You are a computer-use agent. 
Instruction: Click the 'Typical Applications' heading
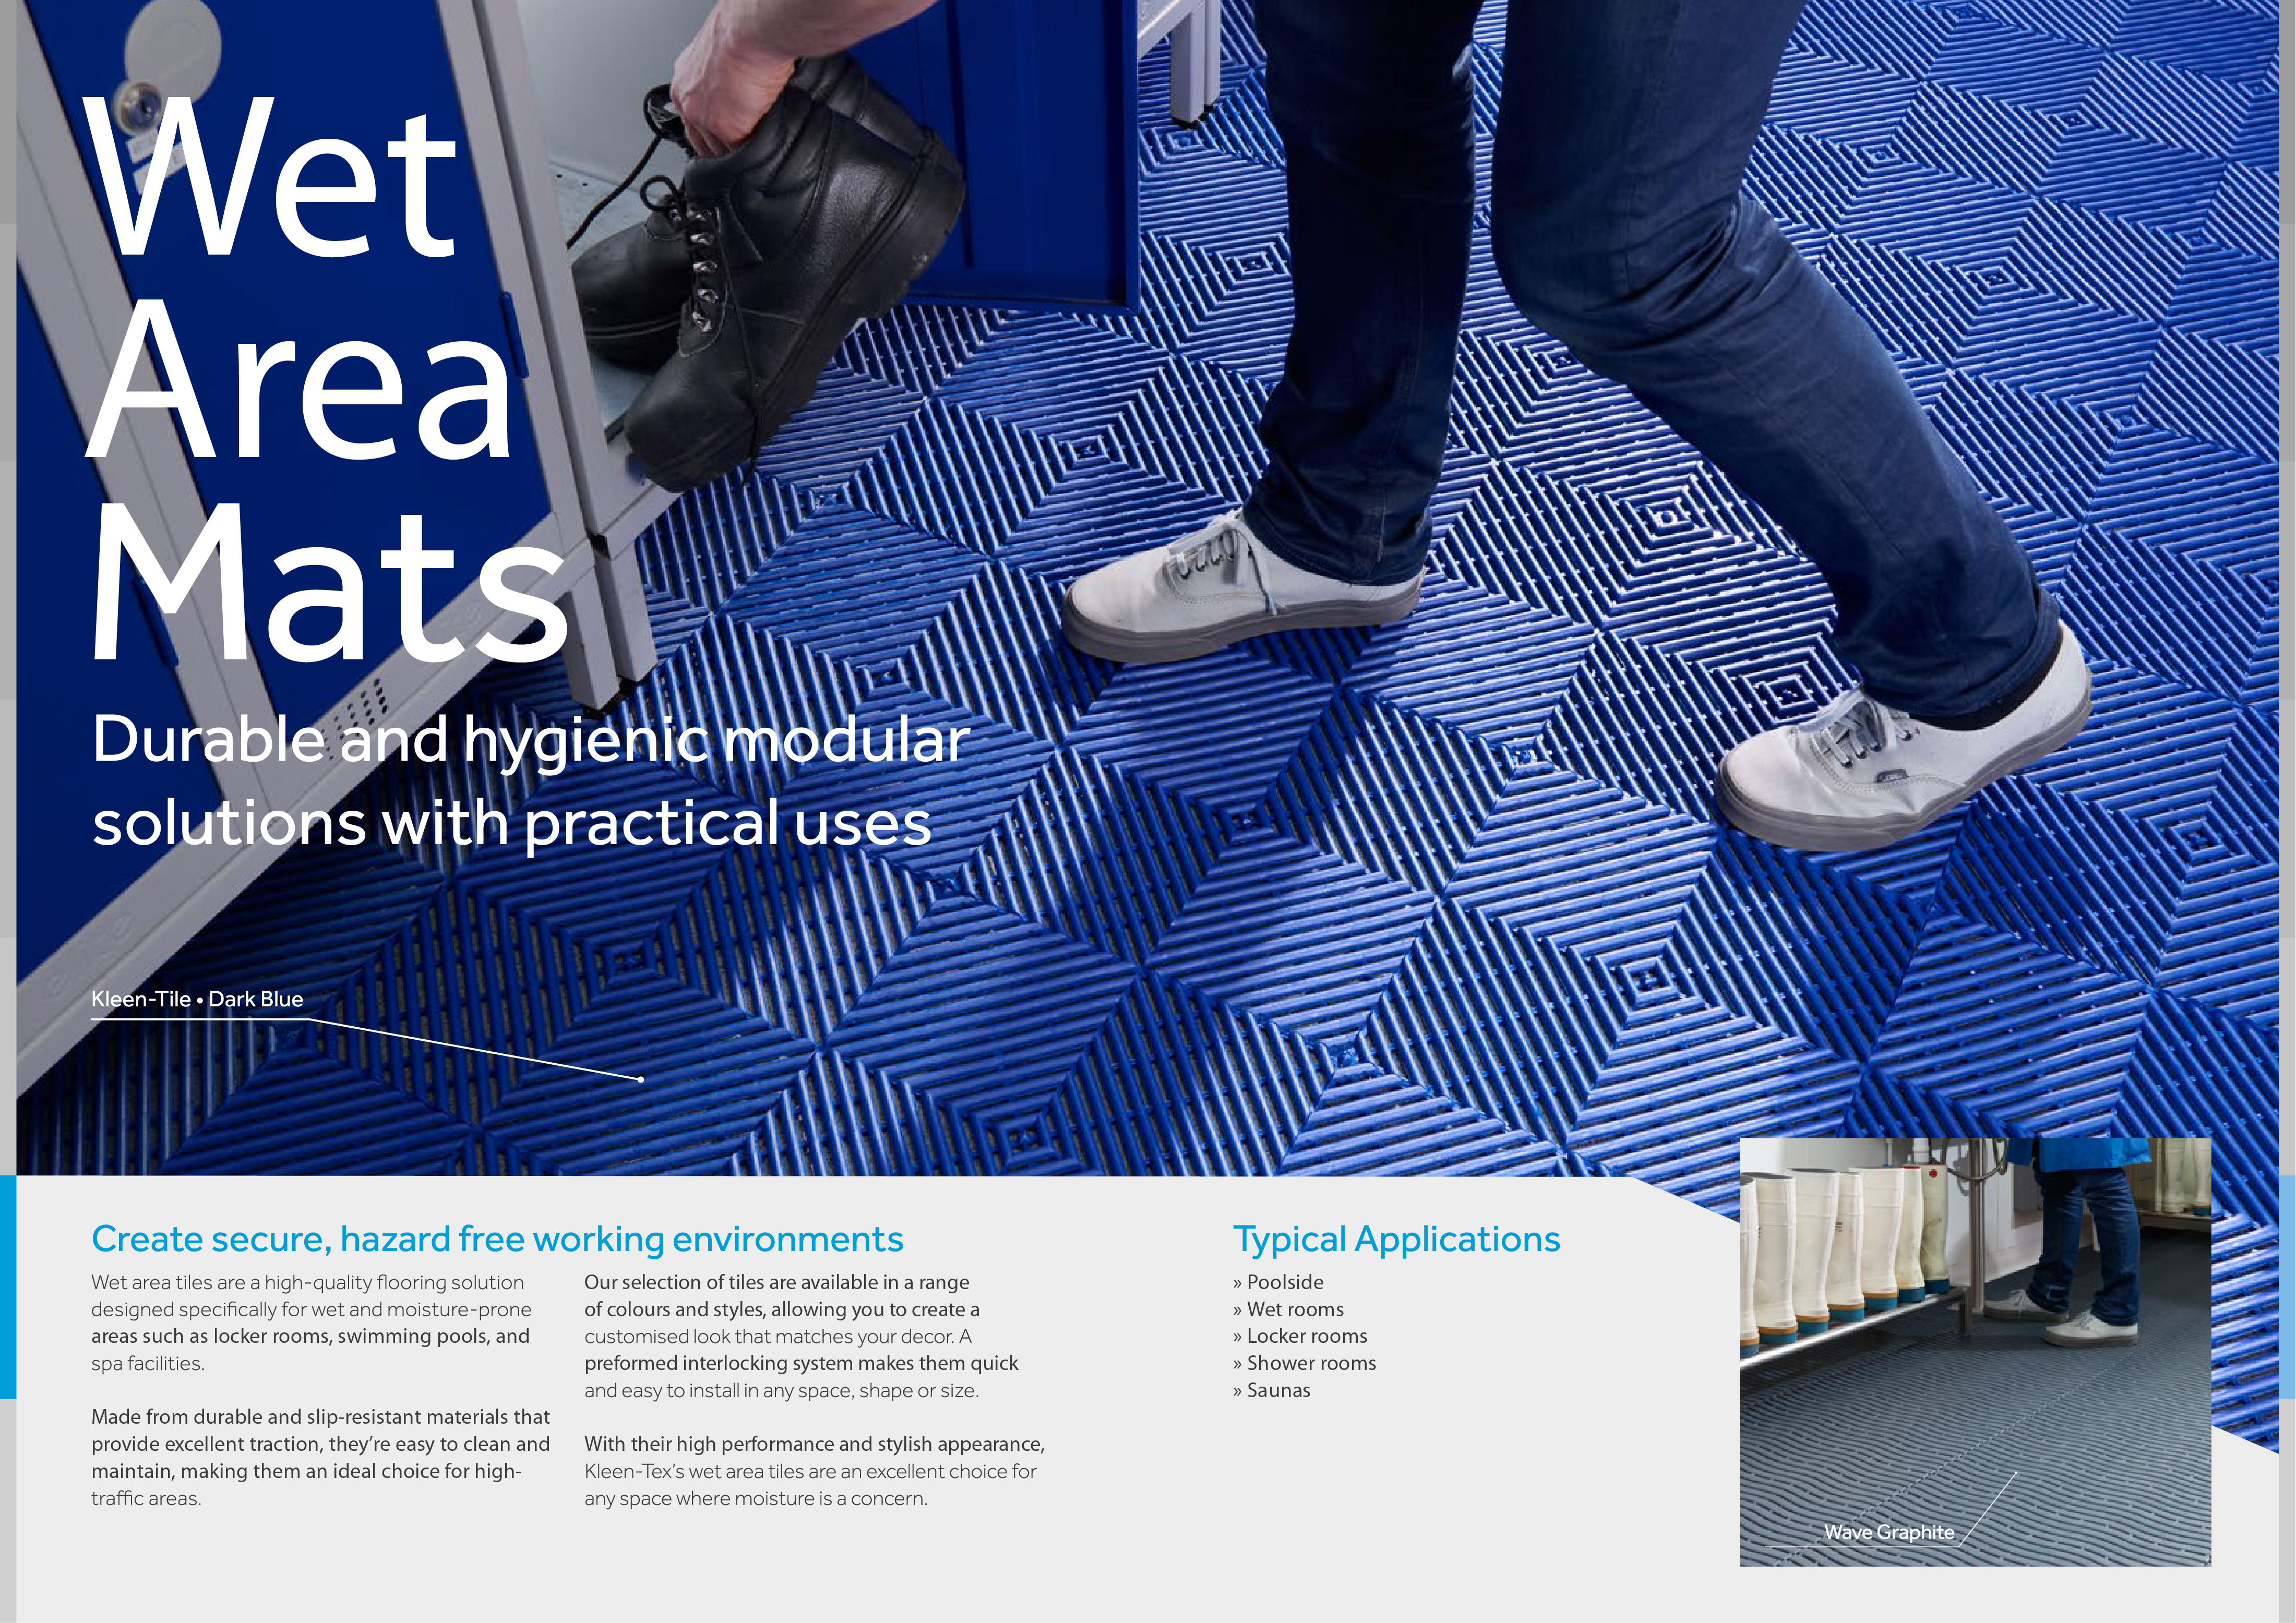pos(1396,1239)
